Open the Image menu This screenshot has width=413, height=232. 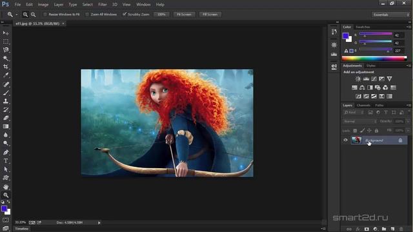pyautogui.click(x=43, y=5)
